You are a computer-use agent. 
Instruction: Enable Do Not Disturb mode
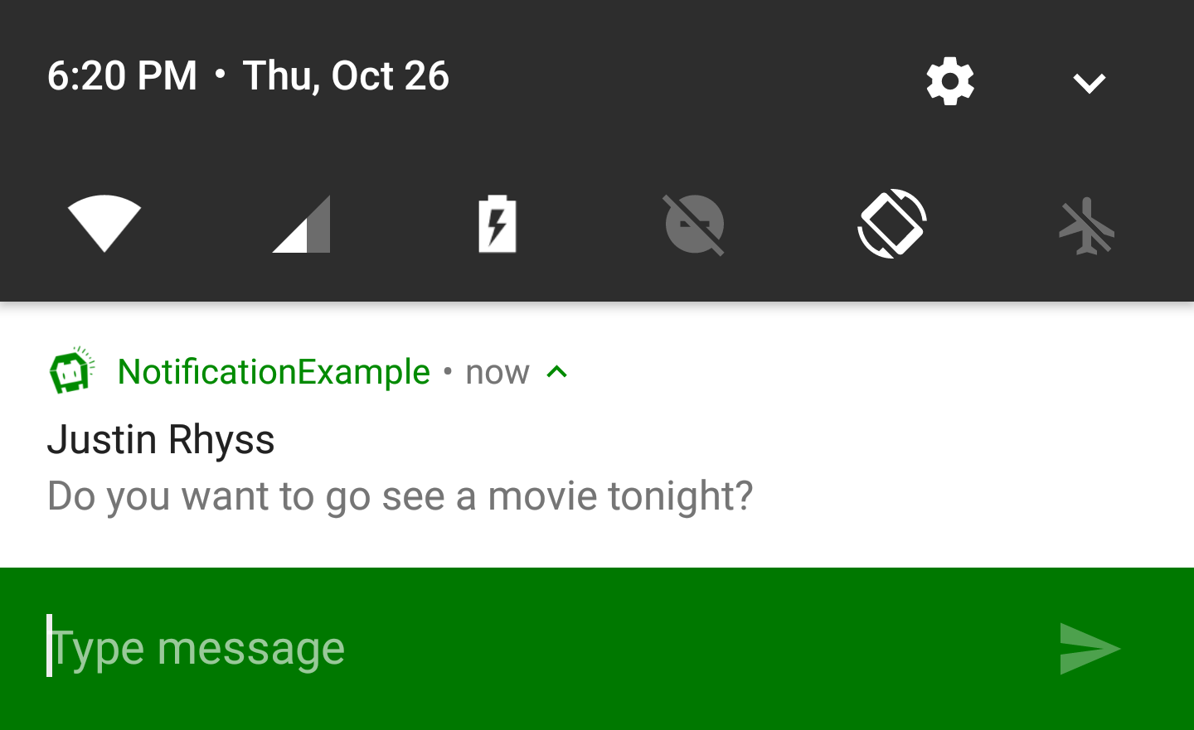click(695, 224)
